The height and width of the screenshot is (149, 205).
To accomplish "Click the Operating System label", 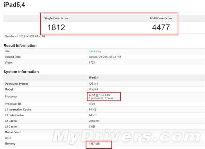I will (16, 84).
